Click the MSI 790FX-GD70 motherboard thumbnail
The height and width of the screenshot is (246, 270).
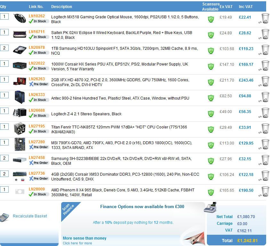tap(20, 144)
